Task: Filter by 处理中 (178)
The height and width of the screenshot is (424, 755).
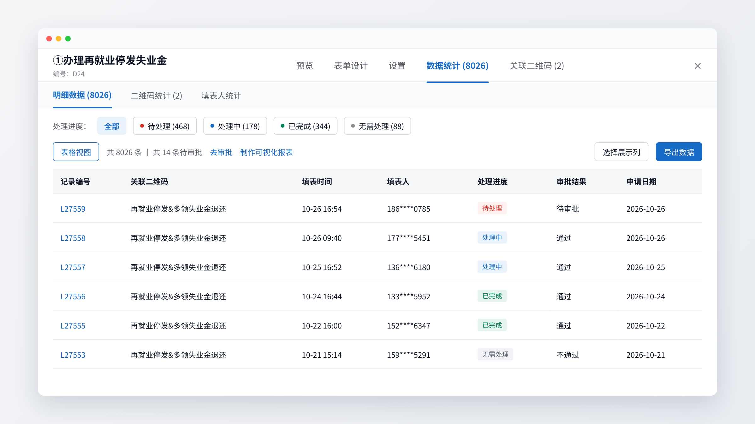Action: 235,126
